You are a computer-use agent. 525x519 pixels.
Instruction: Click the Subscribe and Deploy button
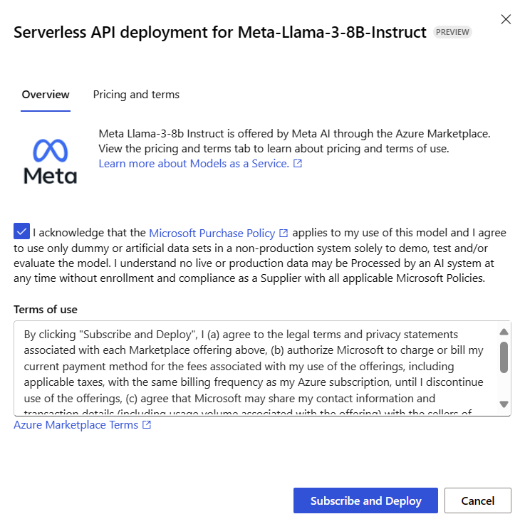pos(365,500)
